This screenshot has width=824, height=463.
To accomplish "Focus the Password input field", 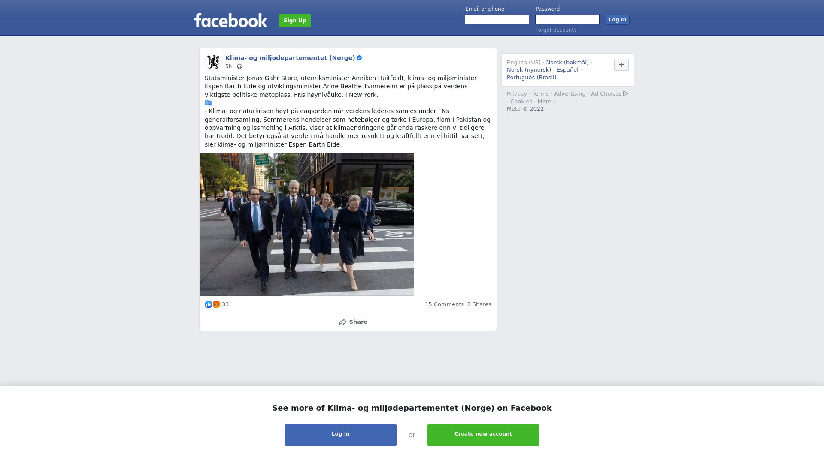I will pos(567,20).
